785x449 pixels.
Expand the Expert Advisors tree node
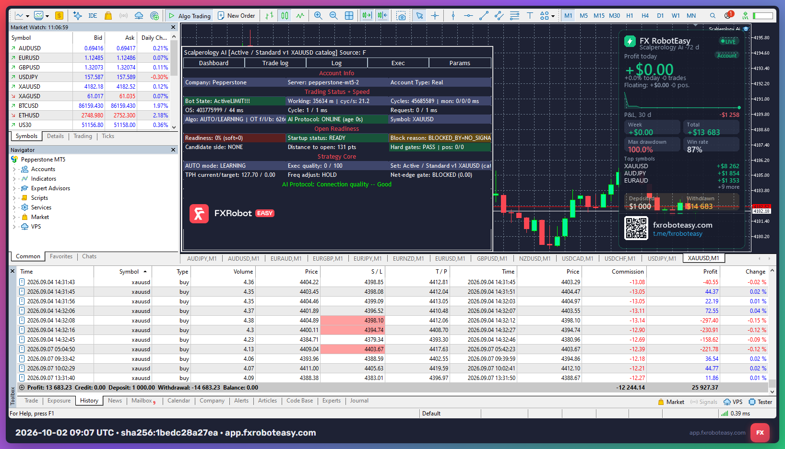[x=14, y=188]
